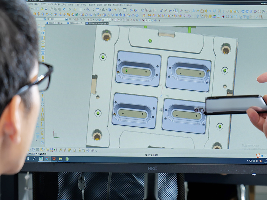Select the top-left cavity insert in model
Image resolution: width=267 pixels, height=200 pixels.
(138, 69)
